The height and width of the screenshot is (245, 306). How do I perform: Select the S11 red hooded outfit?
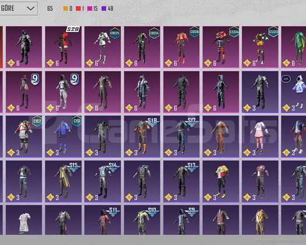103,220
